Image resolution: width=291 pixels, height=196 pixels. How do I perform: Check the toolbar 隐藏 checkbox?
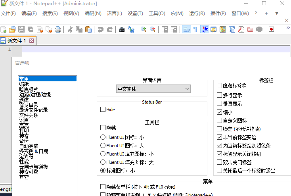103,128
